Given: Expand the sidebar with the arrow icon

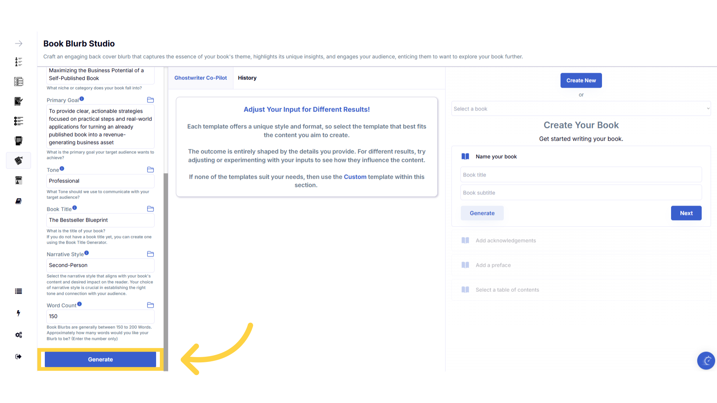Looking at the screenshot, I should [18, 44].
